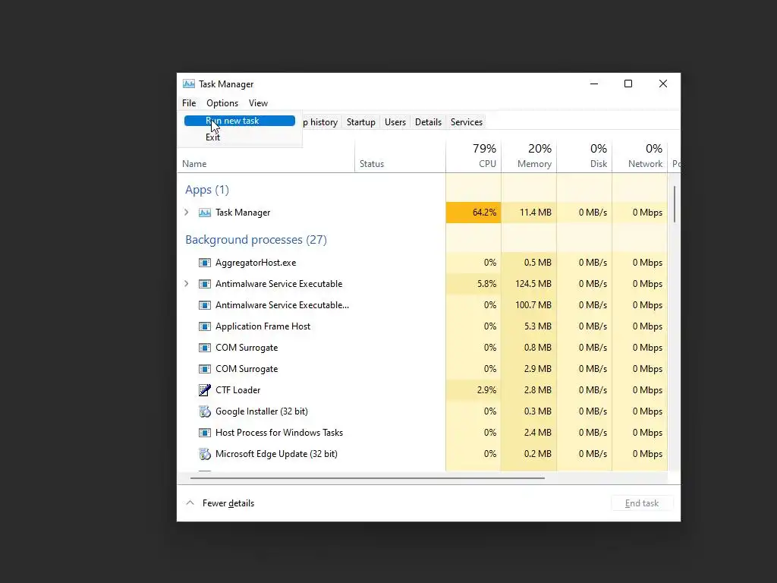
Task: Click the icon of COM Surrogate using 0.8 MB
Action: point(205,348)
